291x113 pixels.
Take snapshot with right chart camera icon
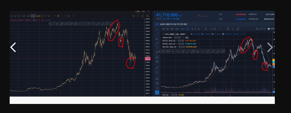[x=238, y=29]
